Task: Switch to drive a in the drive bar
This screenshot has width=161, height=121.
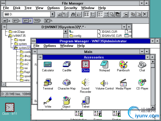Action: click(x=6, y=21)
